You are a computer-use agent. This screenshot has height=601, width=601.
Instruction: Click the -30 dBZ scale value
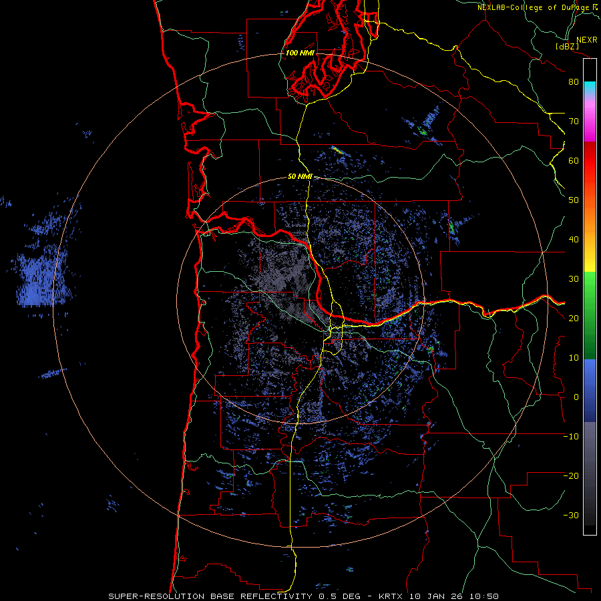[571, 516]
